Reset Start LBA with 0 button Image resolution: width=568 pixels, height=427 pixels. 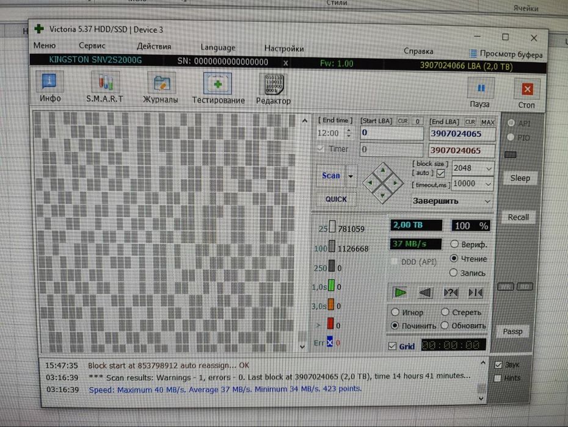(417, 121)
